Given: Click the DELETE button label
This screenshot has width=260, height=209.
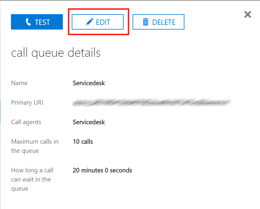Looking at the screenshot, I should 164,22.
